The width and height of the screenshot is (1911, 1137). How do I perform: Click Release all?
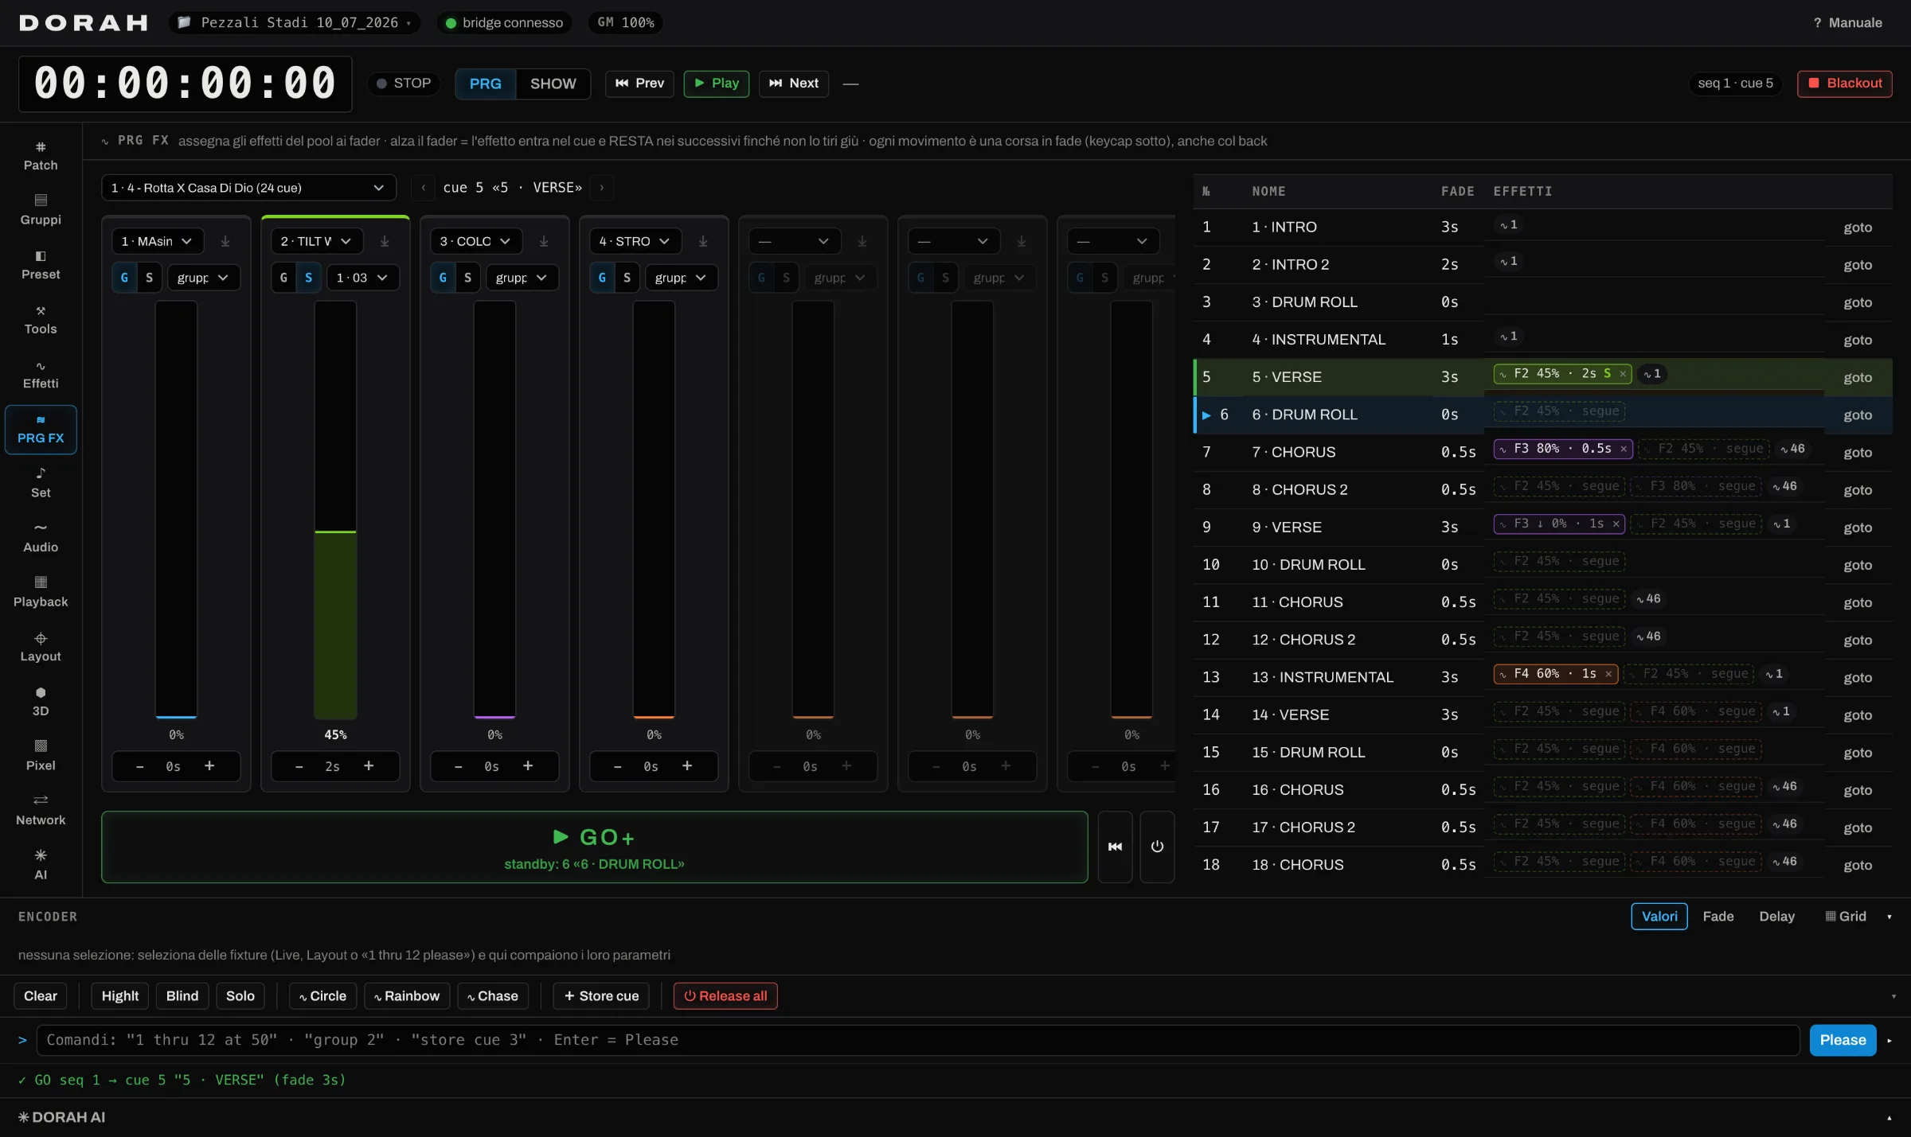coord(725,996)
